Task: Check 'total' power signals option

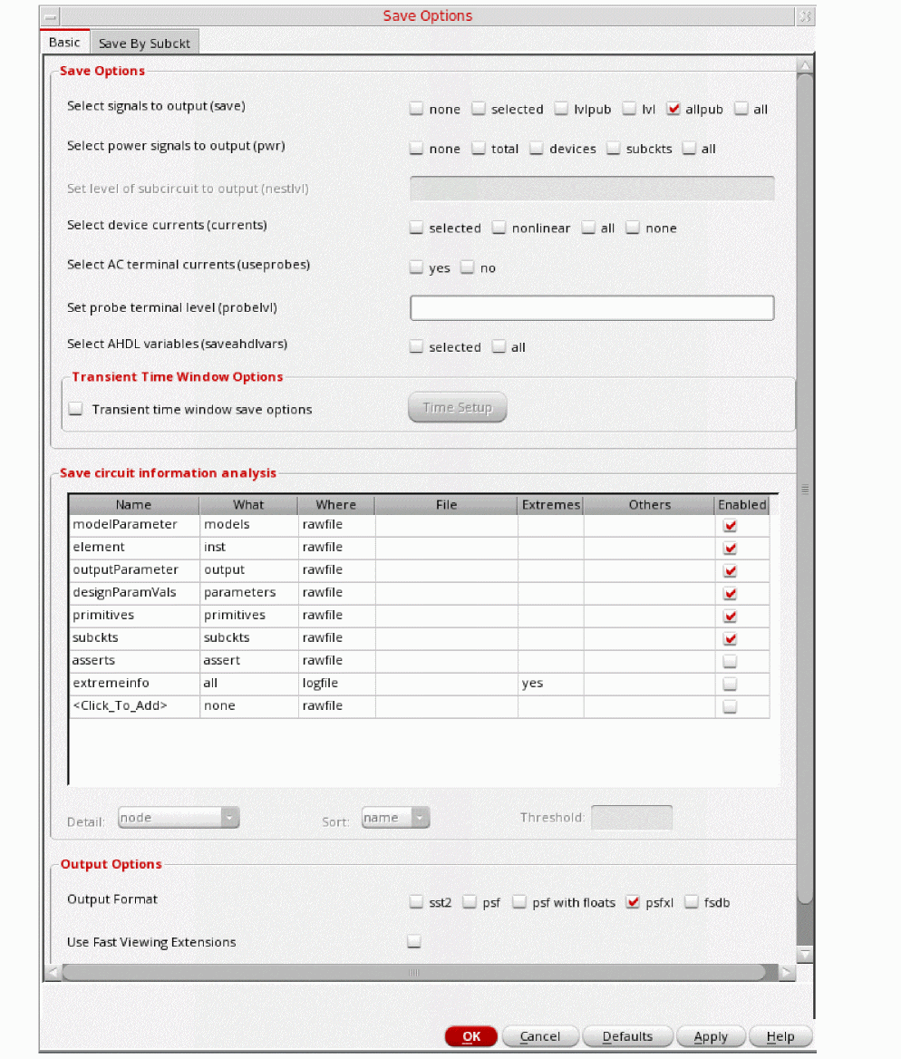Action: [479, 148]
